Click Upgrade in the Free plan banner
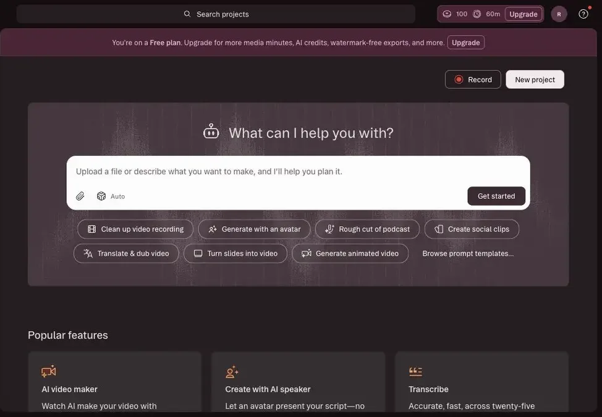The image size is (602, 417). tap(465, 43)
